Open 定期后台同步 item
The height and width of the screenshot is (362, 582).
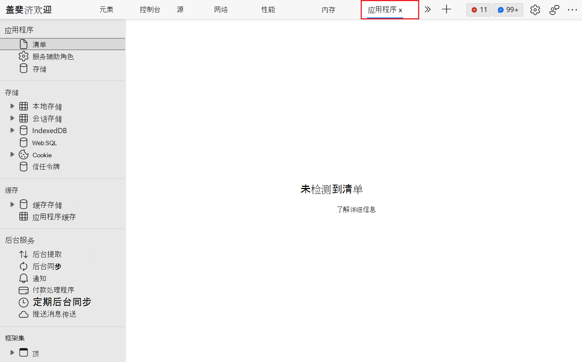pyautogui.click(x=63, y=302)
